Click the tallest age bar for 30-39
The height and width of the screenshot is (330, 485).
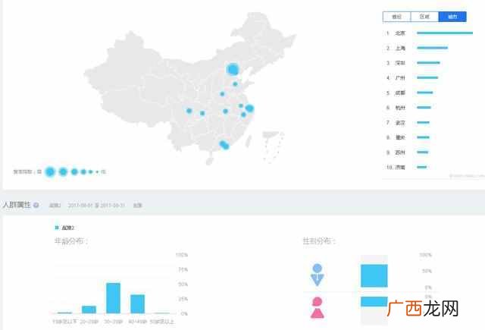click(x=113, y=298)
